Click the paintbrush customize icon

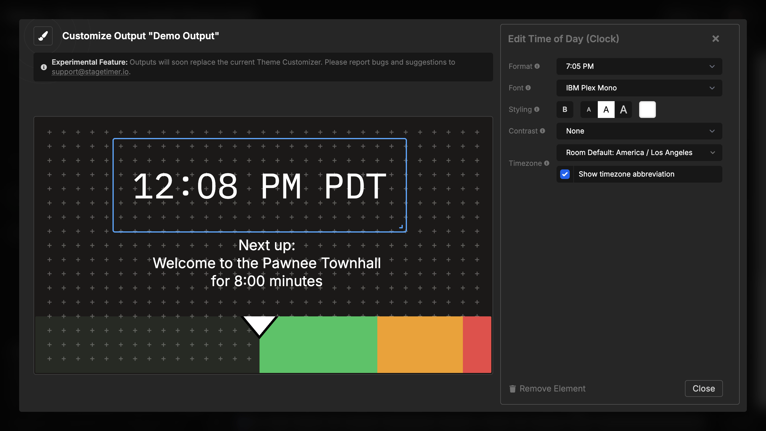43,36
